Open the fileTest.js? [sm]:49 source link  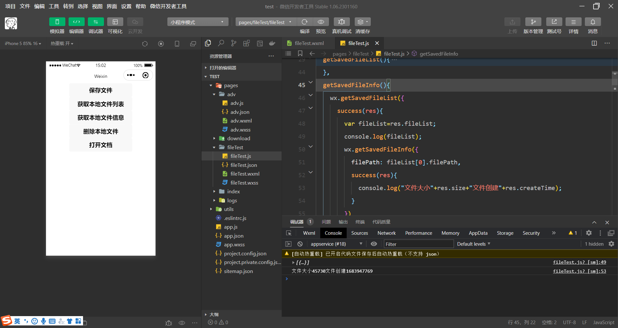[x=579, y=262]
